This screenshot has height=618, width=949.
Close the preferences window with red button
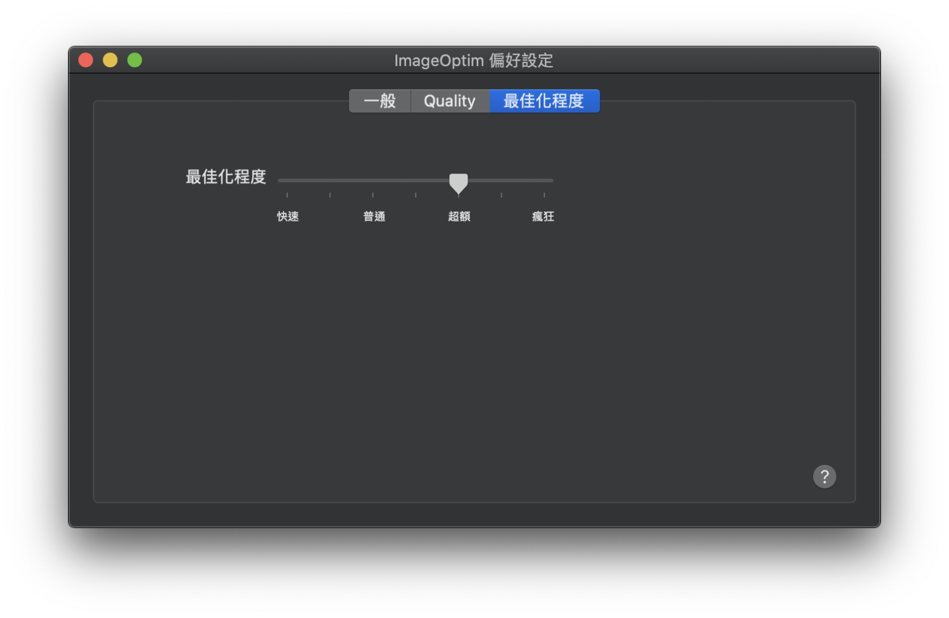86,60
